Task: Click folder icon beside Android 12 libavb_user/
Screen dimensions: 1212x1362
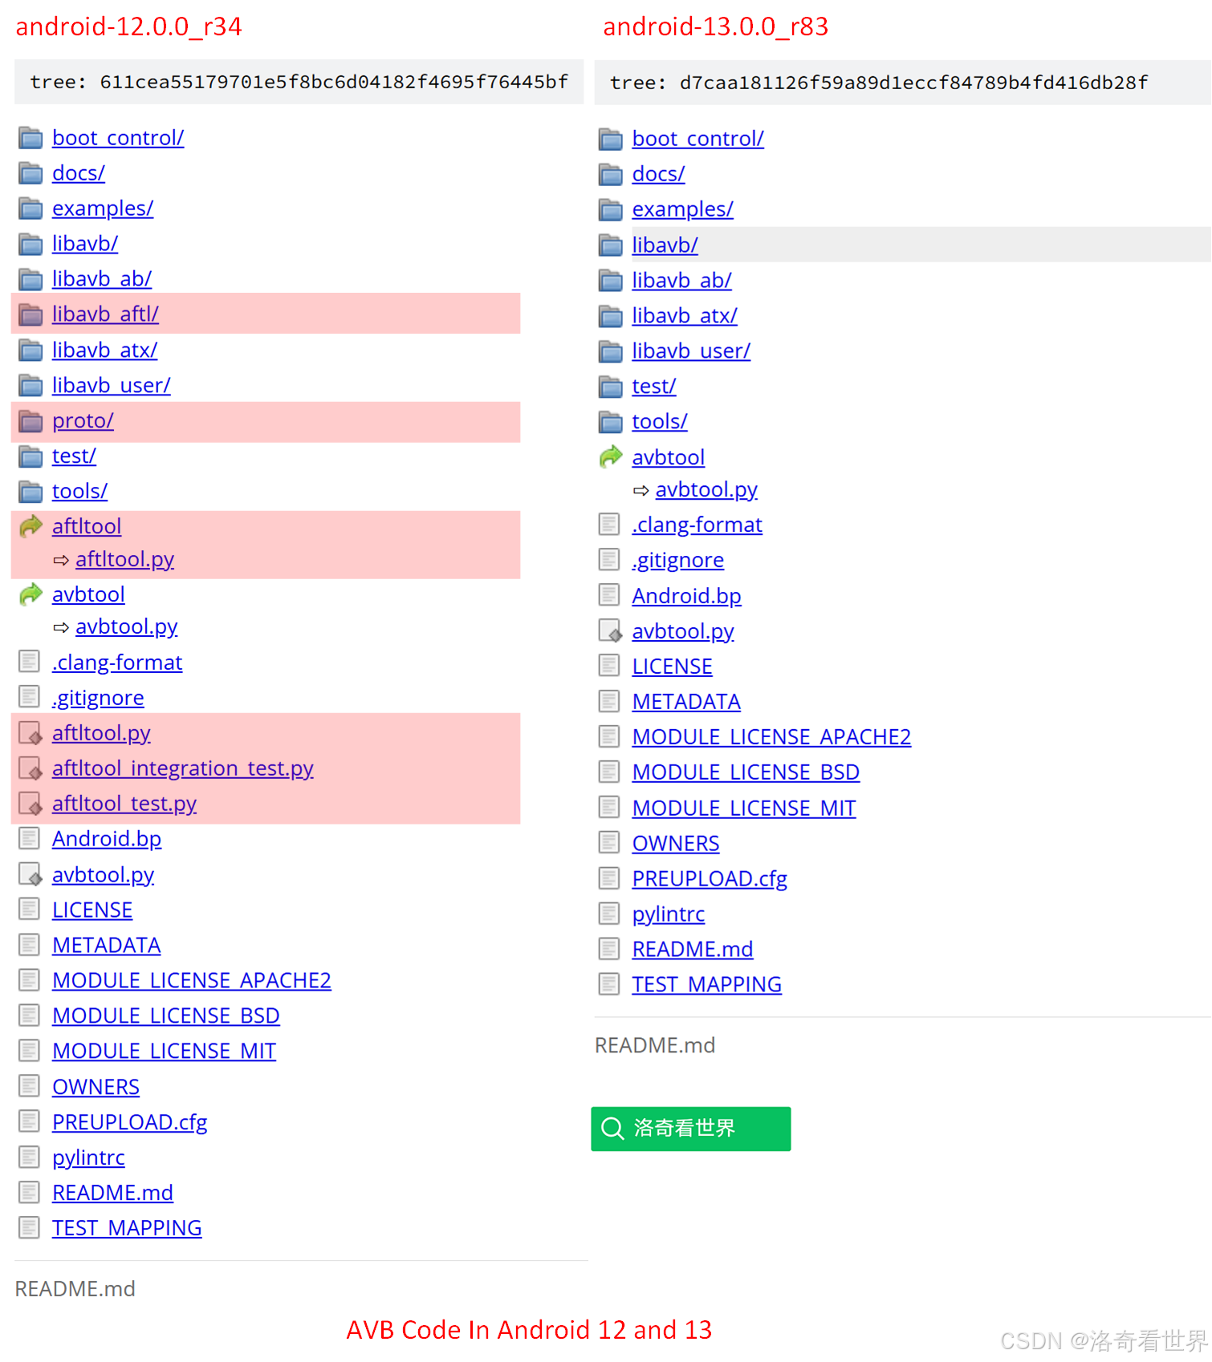Action: click(31, 386)
